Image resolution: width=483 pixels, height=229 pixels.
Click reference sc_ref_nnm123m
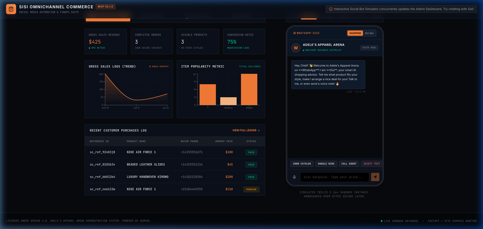(102, 189)
